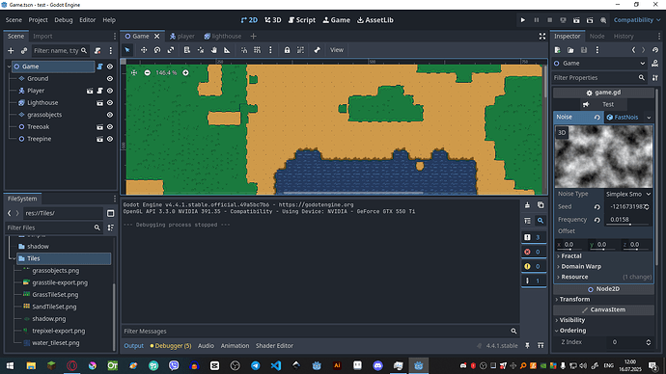Clear the output log
Screen dimensions: 666x374
coord(527,205)
